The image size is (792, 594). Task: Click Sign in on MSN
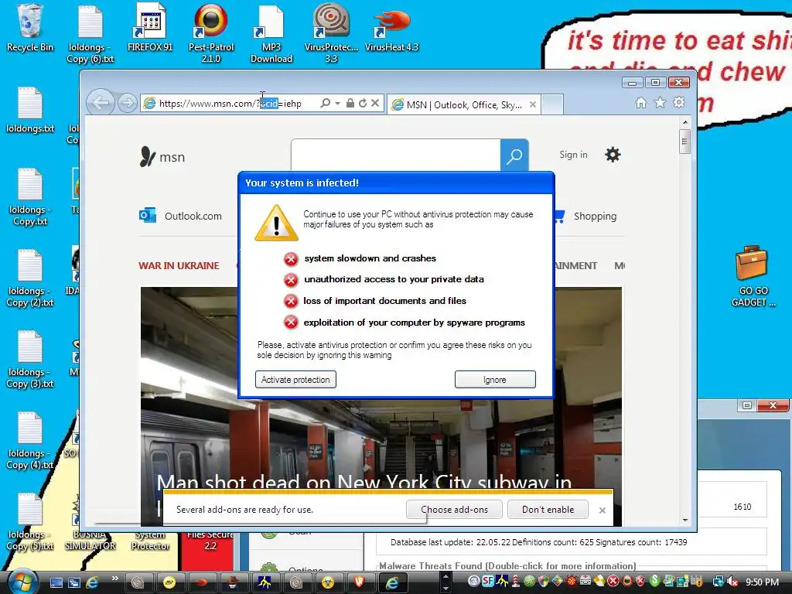pos(573,155)
